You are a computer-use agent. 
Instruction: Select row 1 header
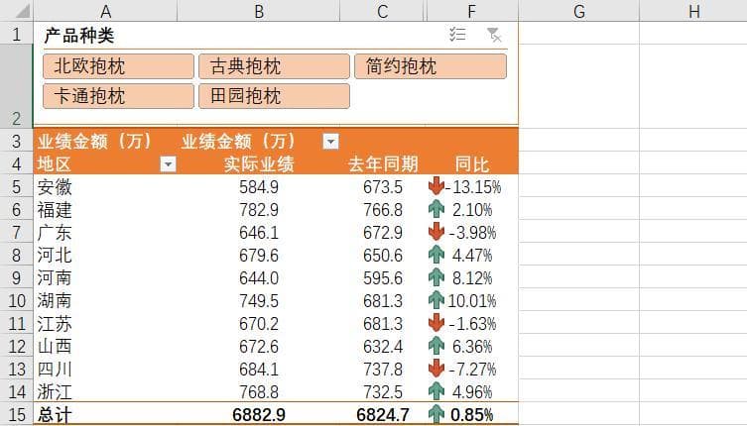17,34
